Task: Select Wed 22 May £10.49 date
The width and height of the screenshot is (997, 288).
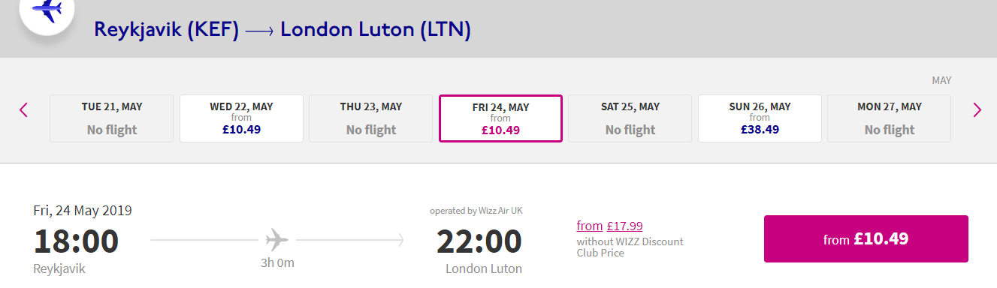Action: (x=241, y=118)
